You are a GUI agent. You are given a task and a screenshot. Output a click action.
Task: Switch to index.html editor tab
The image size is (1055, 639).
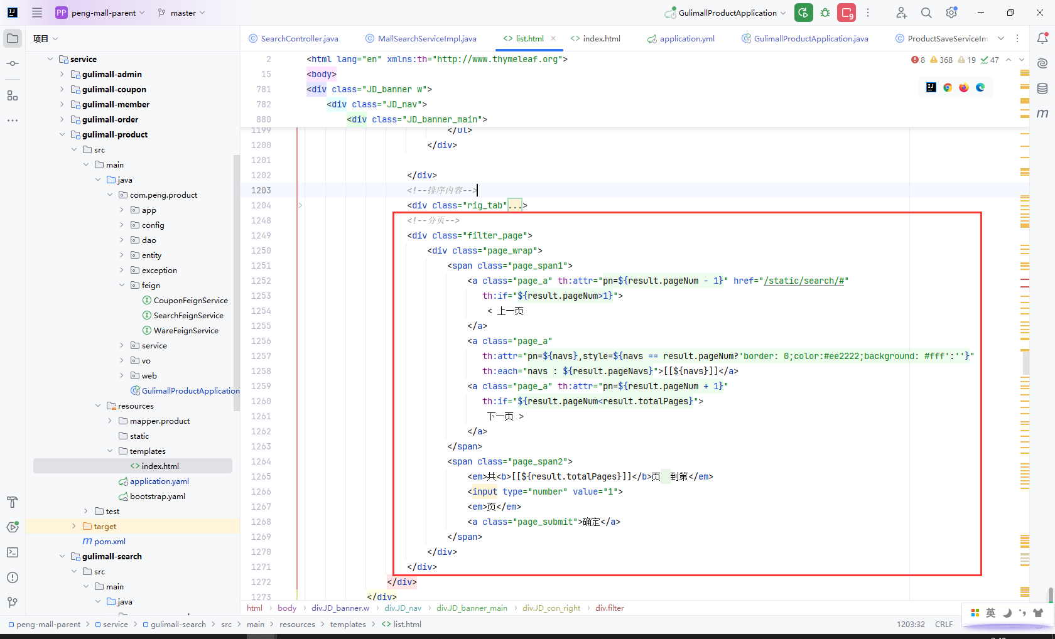(595, 38)
